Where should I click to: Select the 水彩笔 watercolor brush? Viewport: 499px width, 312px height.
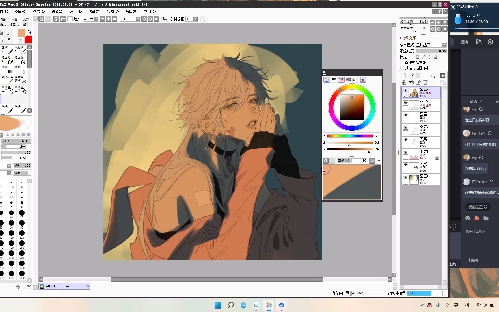pyautogui.click(x=20, y=50)
